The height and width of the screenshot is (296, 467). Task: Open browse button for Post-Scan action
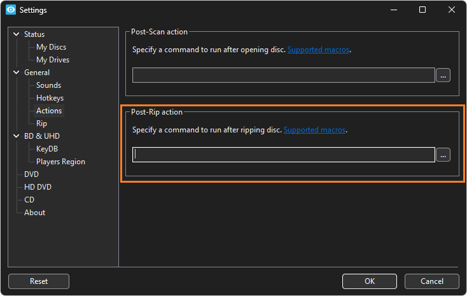pyautogui.click(x=443, y=75)
